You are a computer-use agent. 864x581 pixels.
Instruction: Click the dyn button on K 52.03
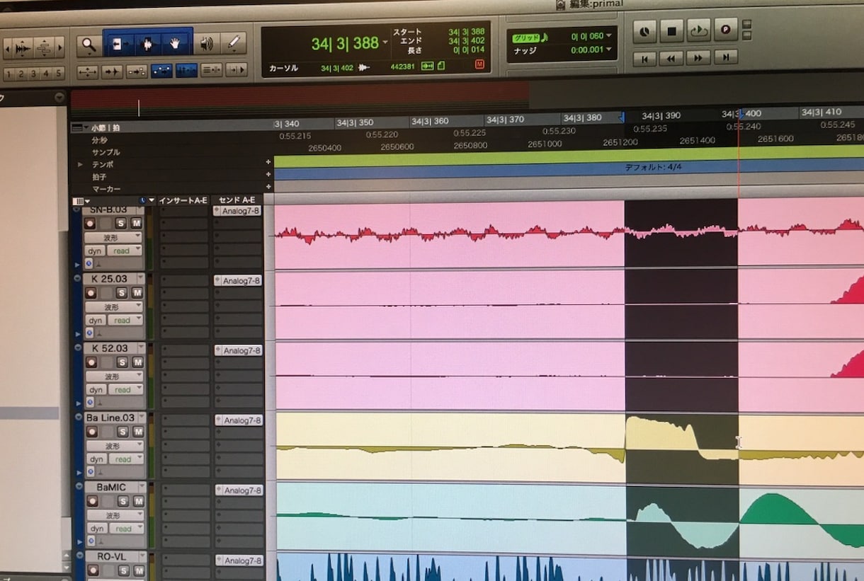(x=96, y=390)
